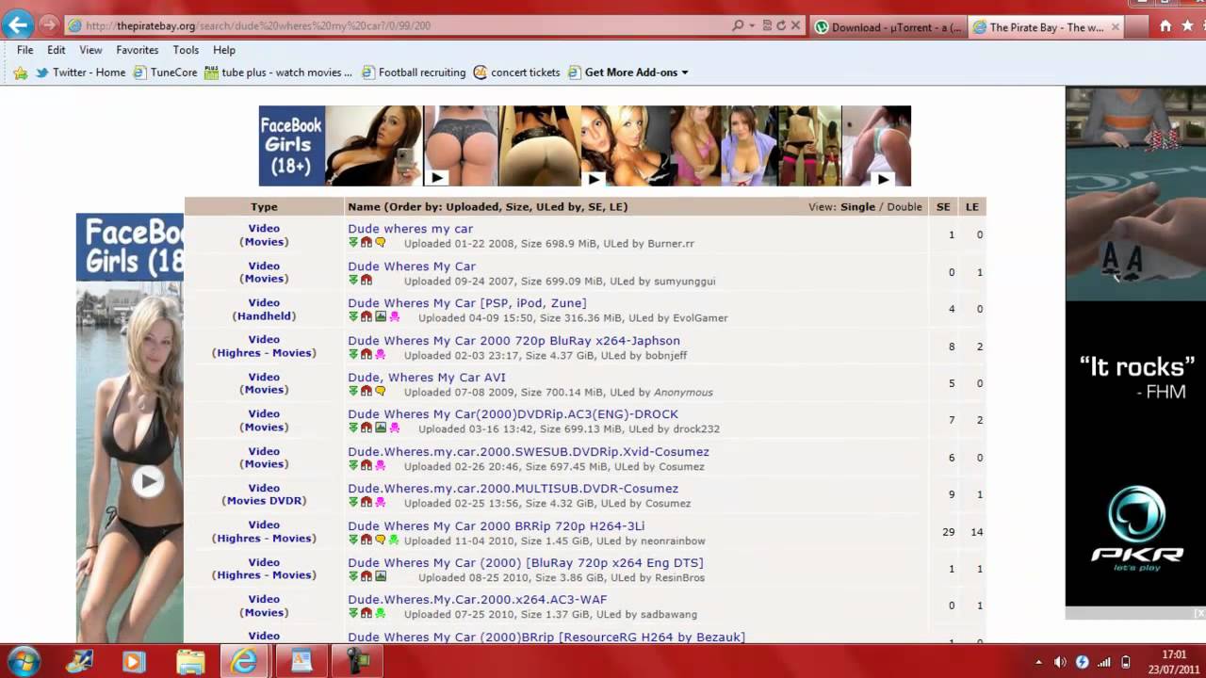Open tube plus - watch movies favorite

(279, 73)
